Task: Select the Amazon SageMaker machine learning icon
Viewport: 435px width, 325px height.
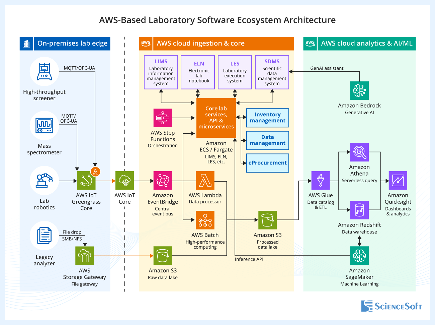Action: click(359, 255)
